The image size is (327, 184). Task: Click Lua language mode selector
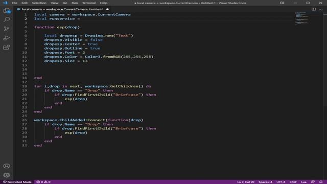click(303, 182)
